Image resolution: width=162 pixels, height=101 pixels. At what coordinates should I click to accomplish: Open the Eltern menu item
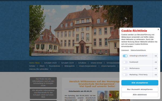point(42,66)
